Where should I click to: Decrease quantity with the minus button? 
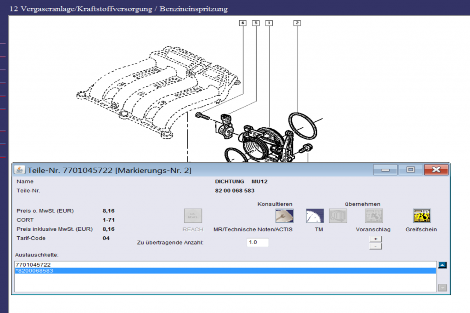375,246
